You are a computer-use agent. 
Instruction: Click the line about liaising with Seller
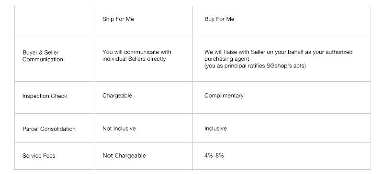pos(279,52)
